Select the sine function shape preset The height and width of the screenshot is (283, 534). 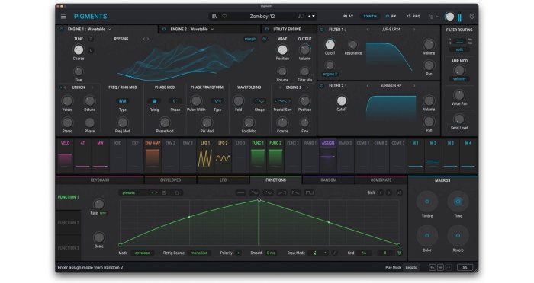(254, 192)
